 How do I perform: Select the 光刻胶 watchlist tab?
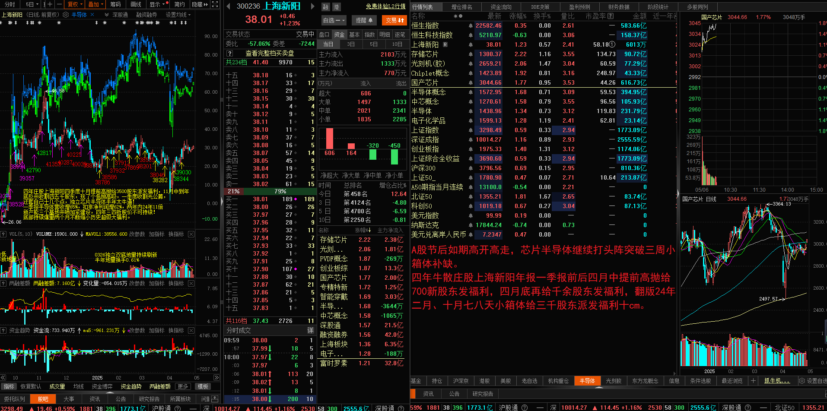614,381
